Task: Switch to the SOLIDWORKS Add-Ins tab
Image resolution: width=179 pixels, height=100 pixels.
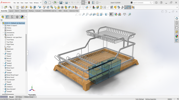Action: tap(50, 11)
